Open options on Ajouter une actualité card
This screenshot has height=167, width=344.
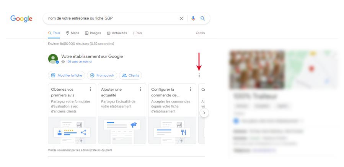140,89
